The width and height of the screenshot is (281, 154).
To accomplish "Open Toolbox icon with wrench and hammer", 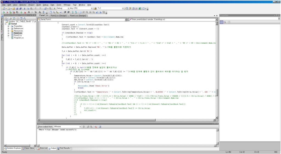I will click(x=136, y=9).
